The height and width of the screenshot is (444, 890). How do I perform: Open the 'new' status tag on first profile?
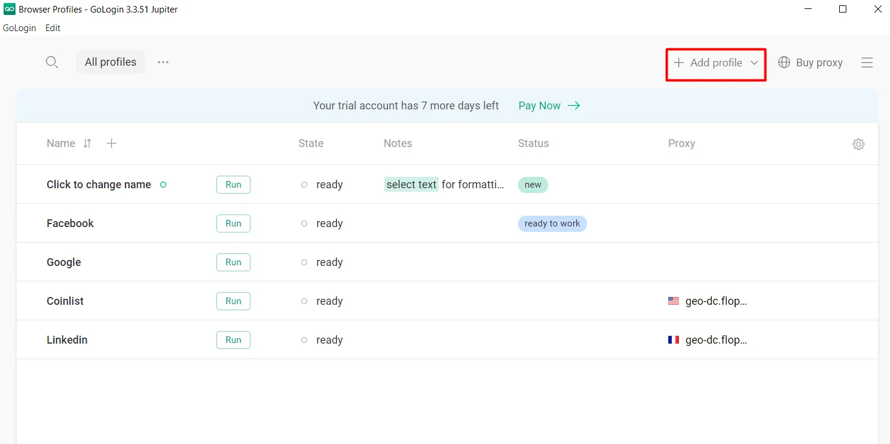[533, 185]
